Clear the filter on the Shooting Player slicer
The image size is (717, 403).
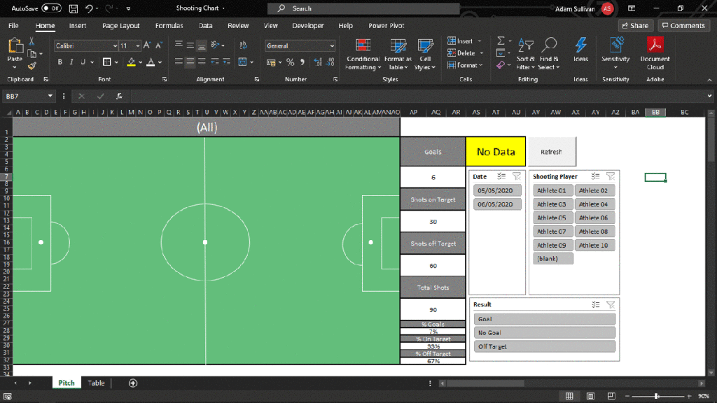[x=611, y=177]
